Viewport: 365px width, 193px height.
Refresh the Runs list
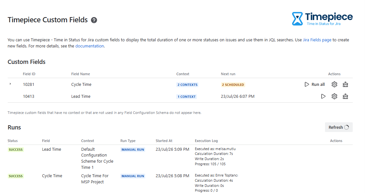339,127
